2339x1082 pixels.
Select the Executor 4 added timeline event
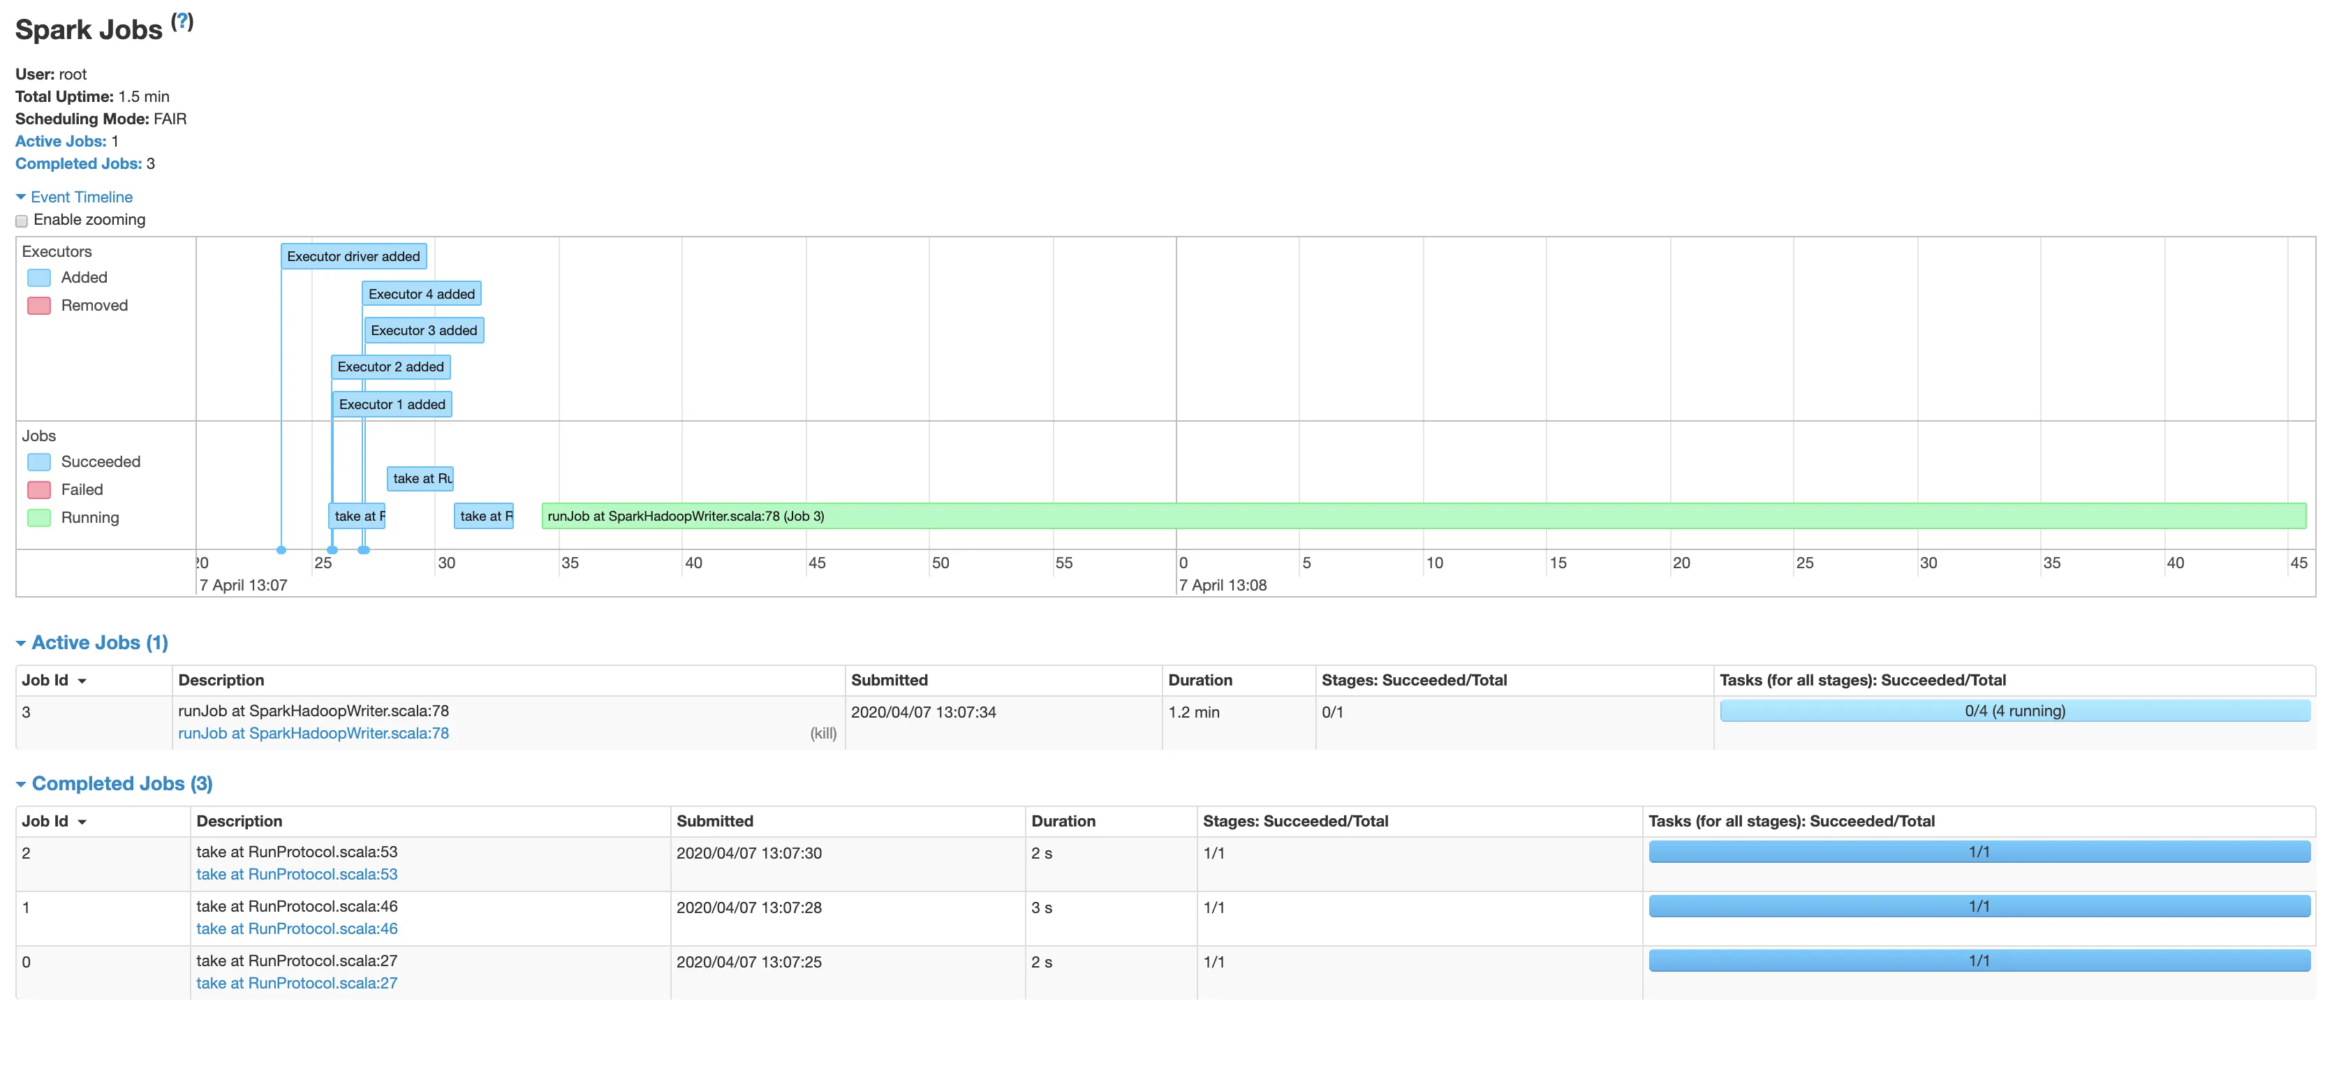point(421,294)
